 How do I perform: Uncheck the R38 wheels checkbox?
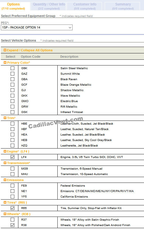pos(13,225)
